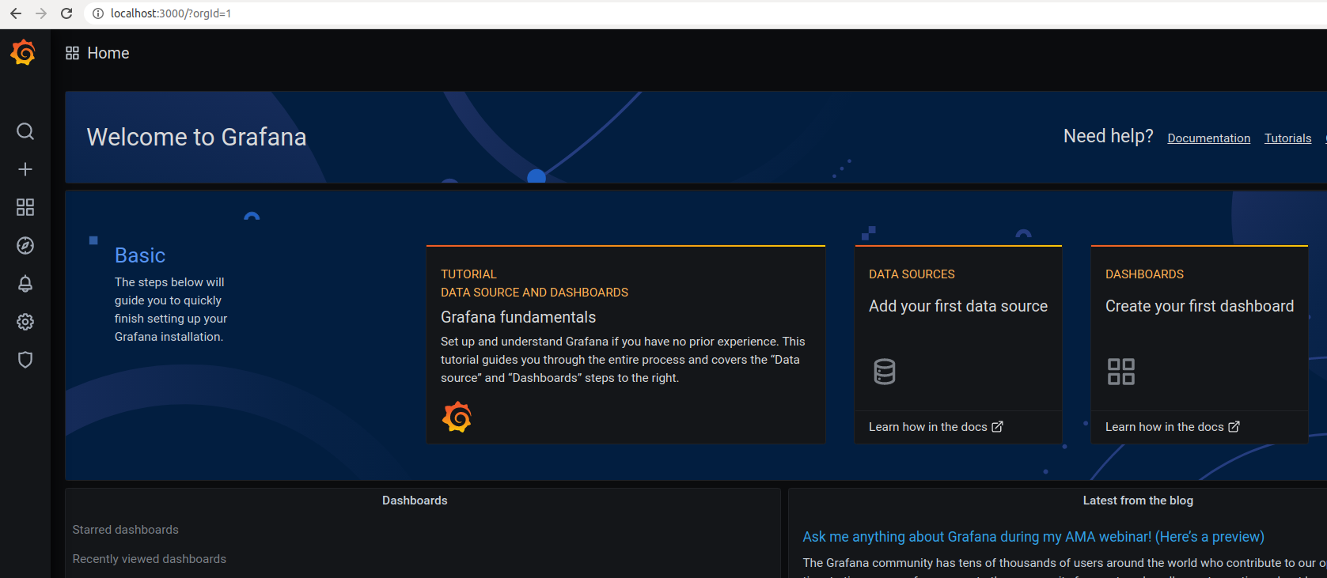This screenshot has height=578, width=1327.
Task: Click the Latest from the blog panel title
Action: point(1138,501)
